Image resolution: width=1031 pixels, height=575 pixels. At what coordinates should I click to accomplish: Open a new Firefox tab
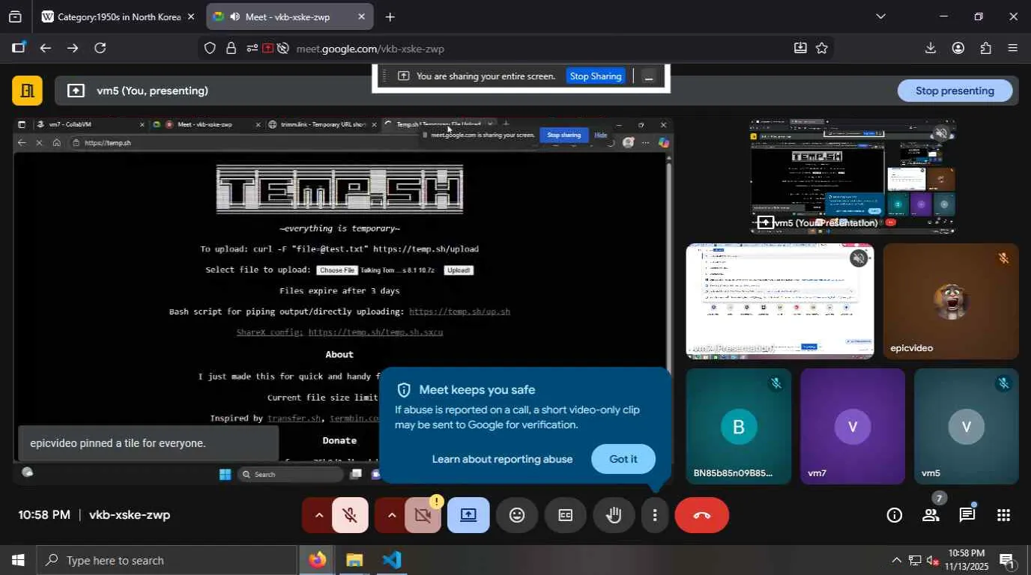pyautogui.click(x=390, y=16)
